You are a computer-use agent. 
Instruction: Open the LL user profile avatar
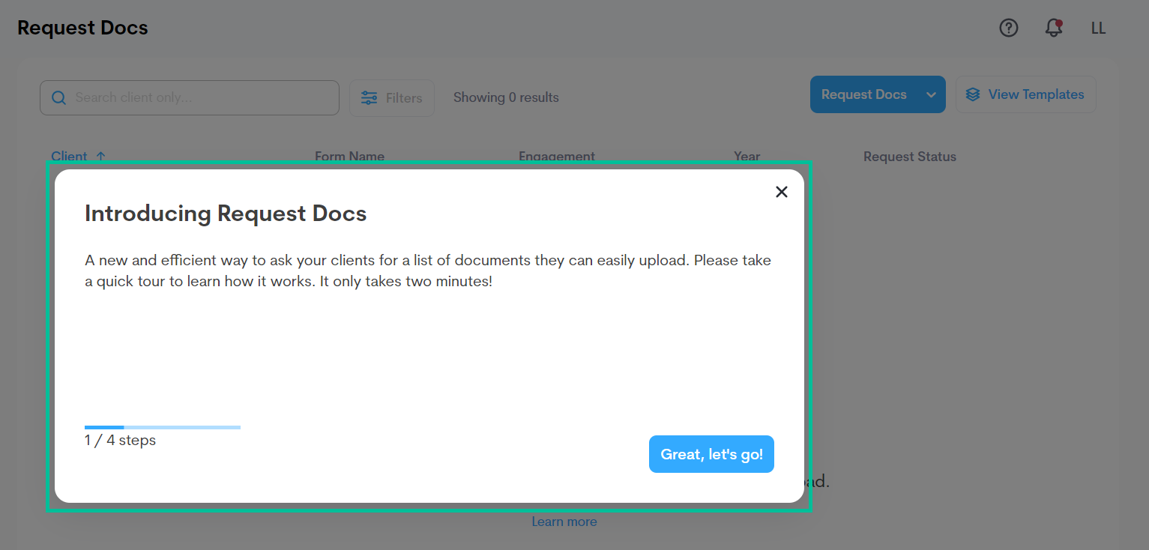(1098, 28)
